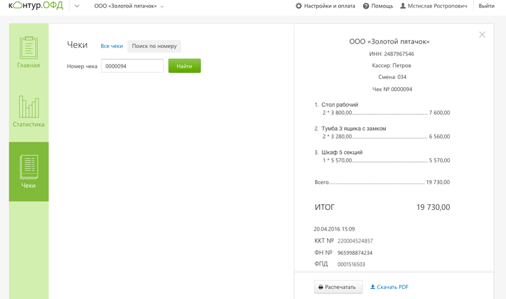Click the green Найти button
This screenshot has height=299, width=506.
(185, 66)
